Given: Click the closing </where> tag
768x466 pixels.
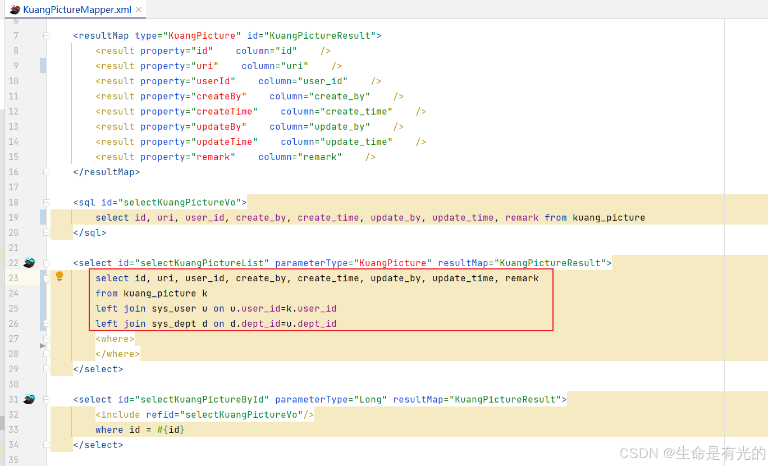Looking at the screenshot, I should (117, 354).
